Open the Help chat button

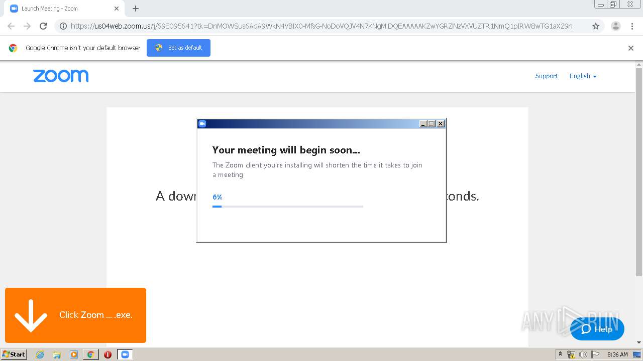point(597,329)
